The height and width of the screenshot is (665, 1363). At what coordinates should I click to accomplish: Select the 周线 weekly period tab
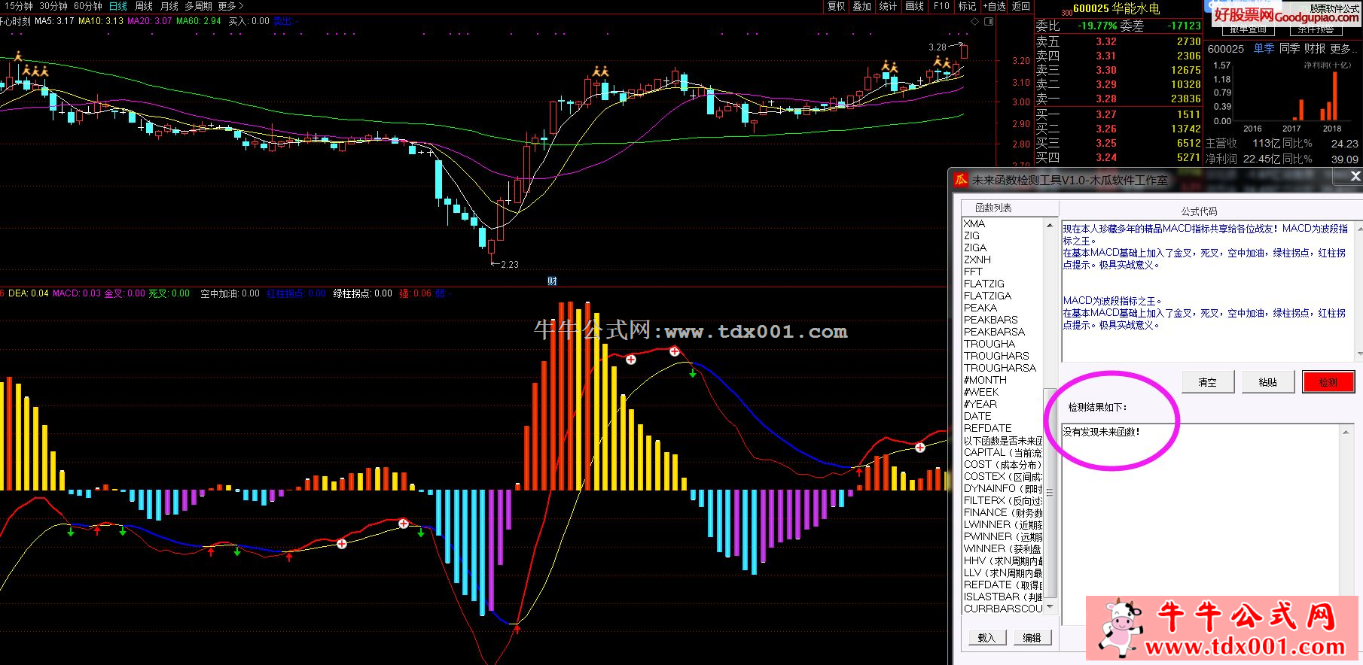pos(144,6)
